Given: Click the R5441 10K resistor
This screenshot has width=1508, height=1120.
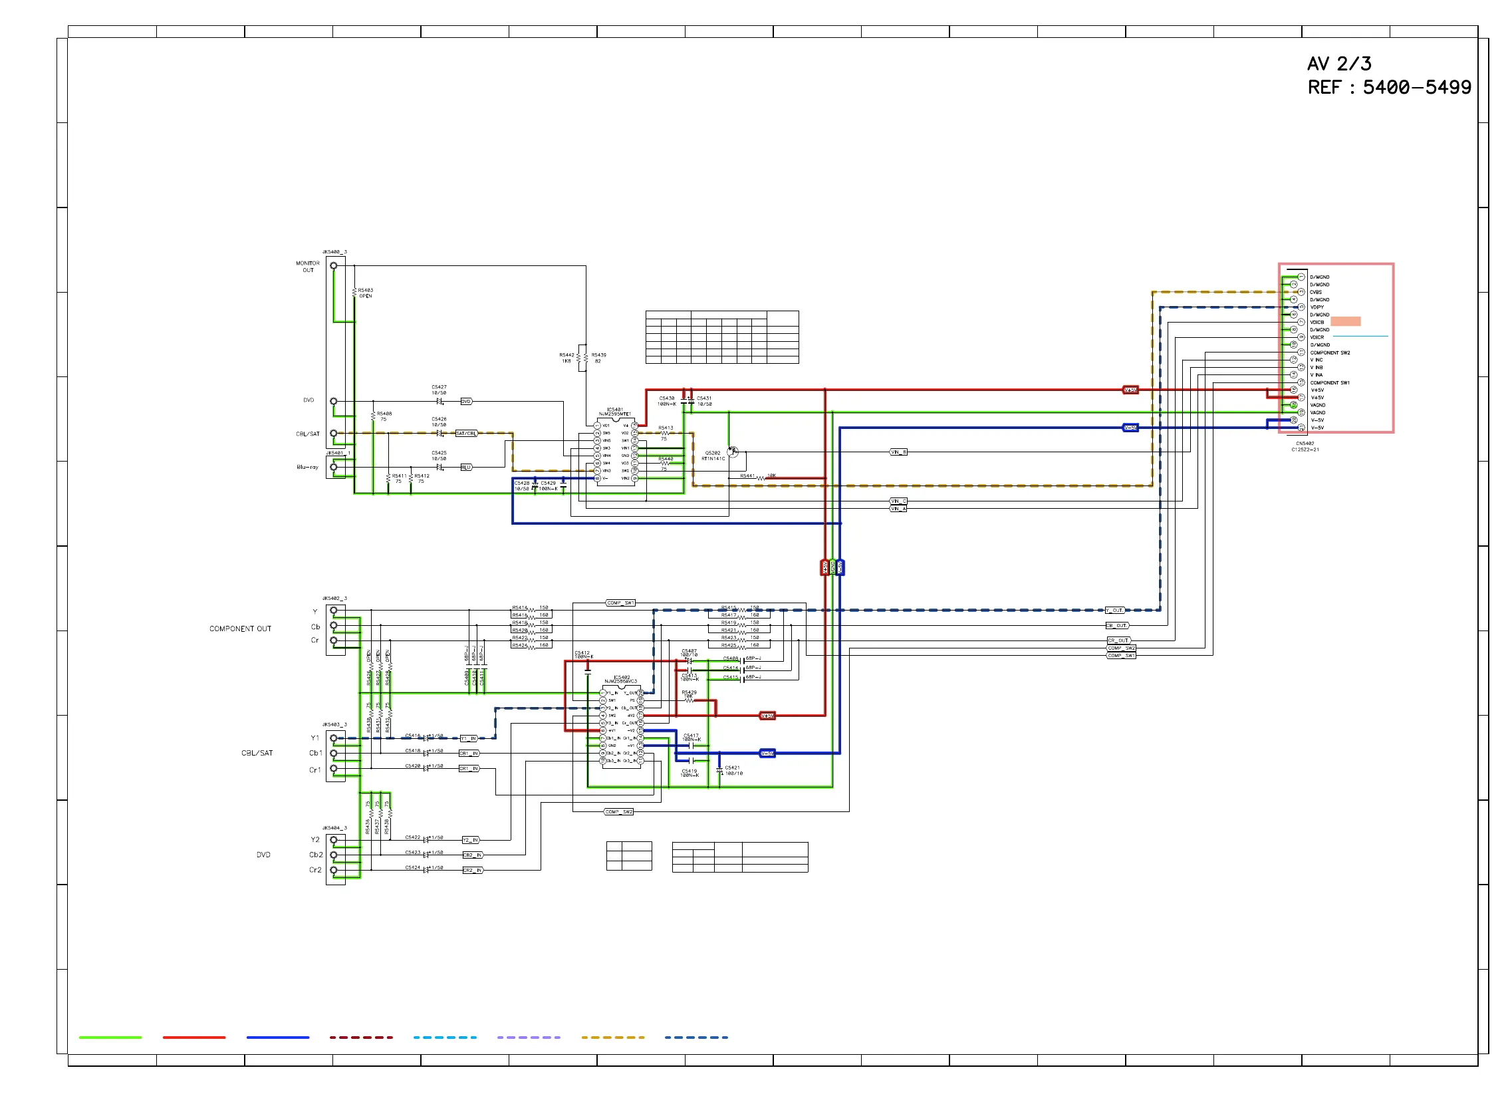Looking at the screenshot, I should coord(761,478).
